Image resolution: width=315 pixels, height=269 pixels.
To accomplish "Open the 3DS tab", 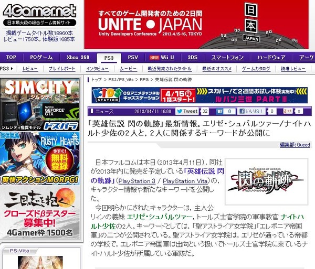I will tap(193, 57).
